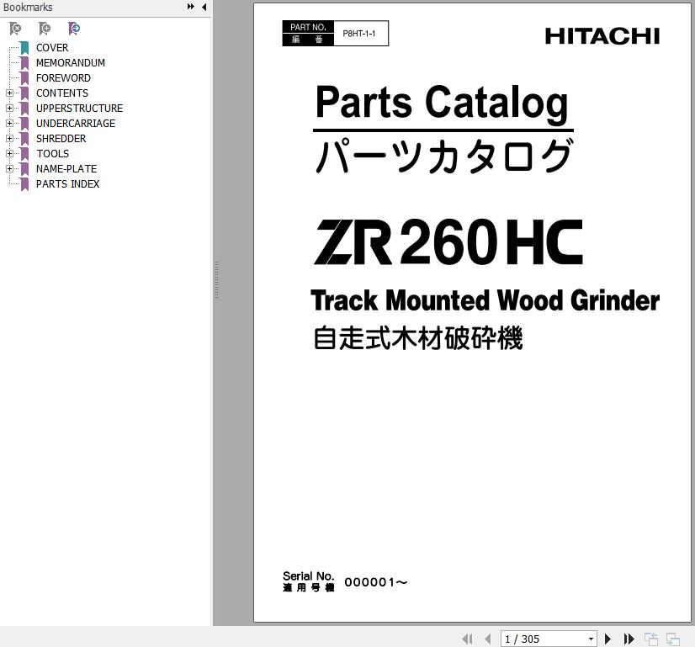Click the add new bookmark icon
The image size is (695, 647).
click(45, 29)
